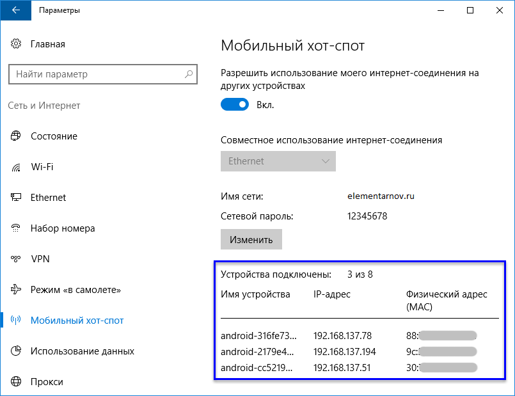Click the Status globe icon

click(x=17, y=136)
